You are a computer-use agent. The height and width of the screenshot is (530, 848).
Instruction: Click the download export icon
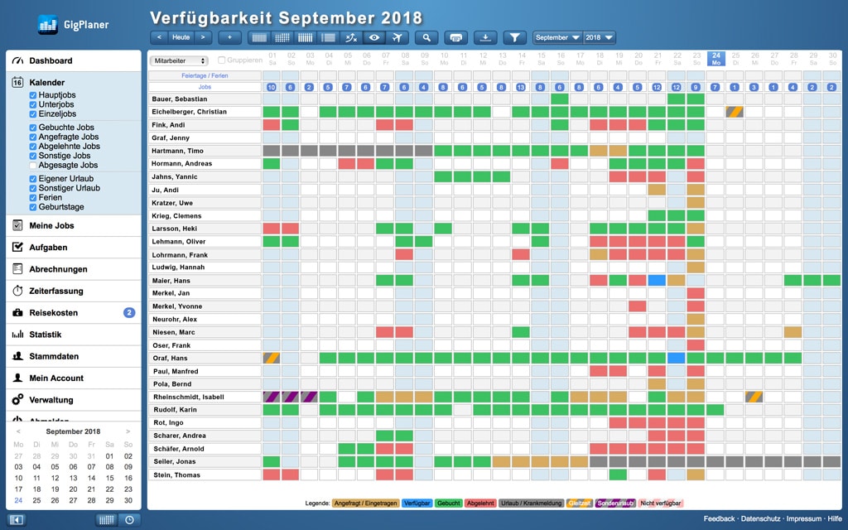point(485,37)
